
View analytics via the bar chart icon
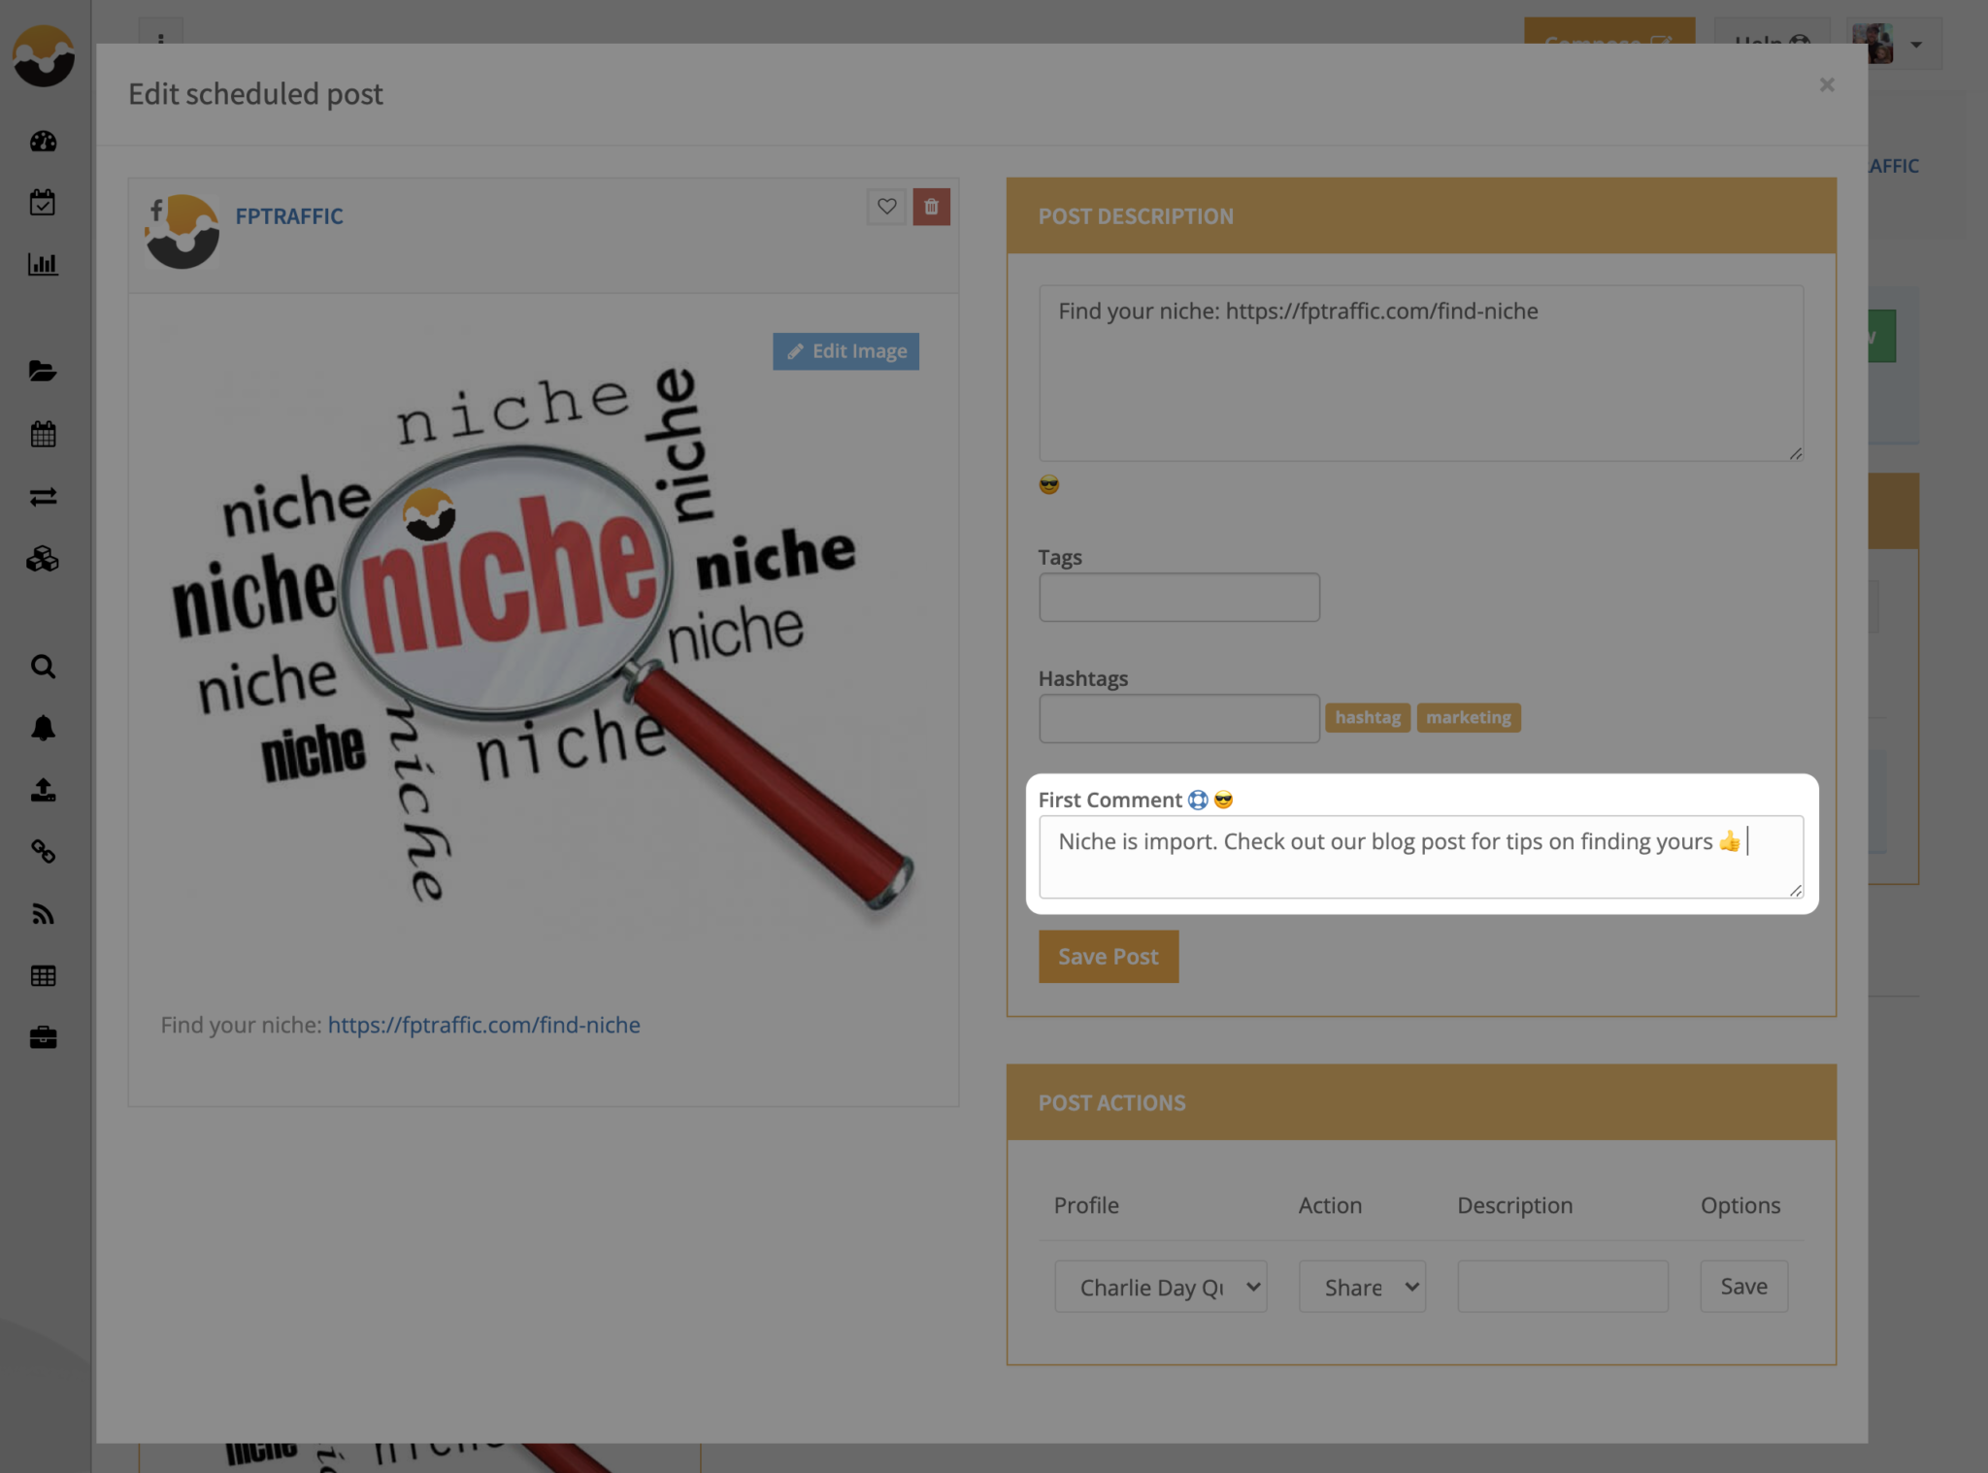tap(43, 264)
